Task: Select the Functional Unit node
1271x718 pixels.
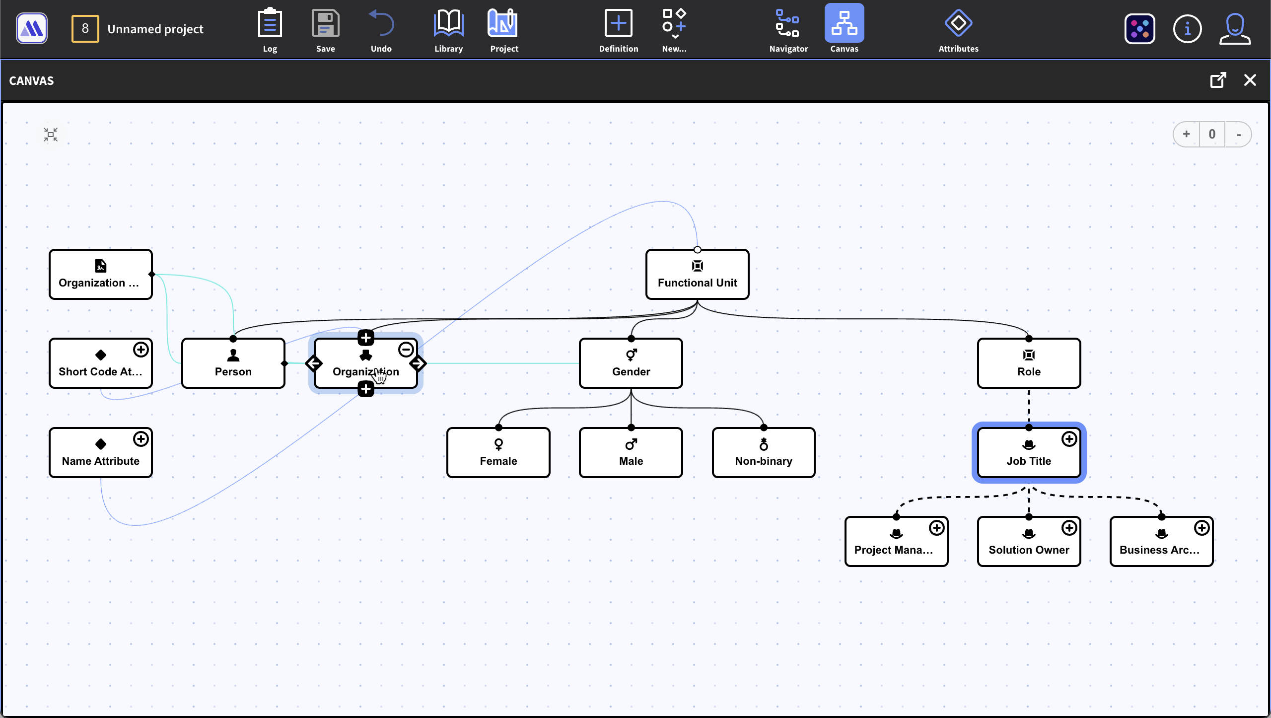Action: pos(697,275)
